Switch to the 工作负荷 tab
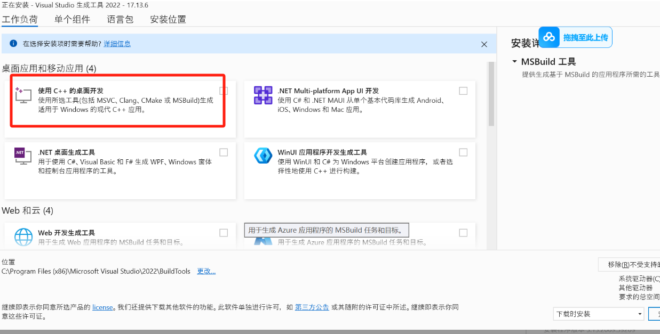This screenshot has width=660, height=334. tap(20, 19)
